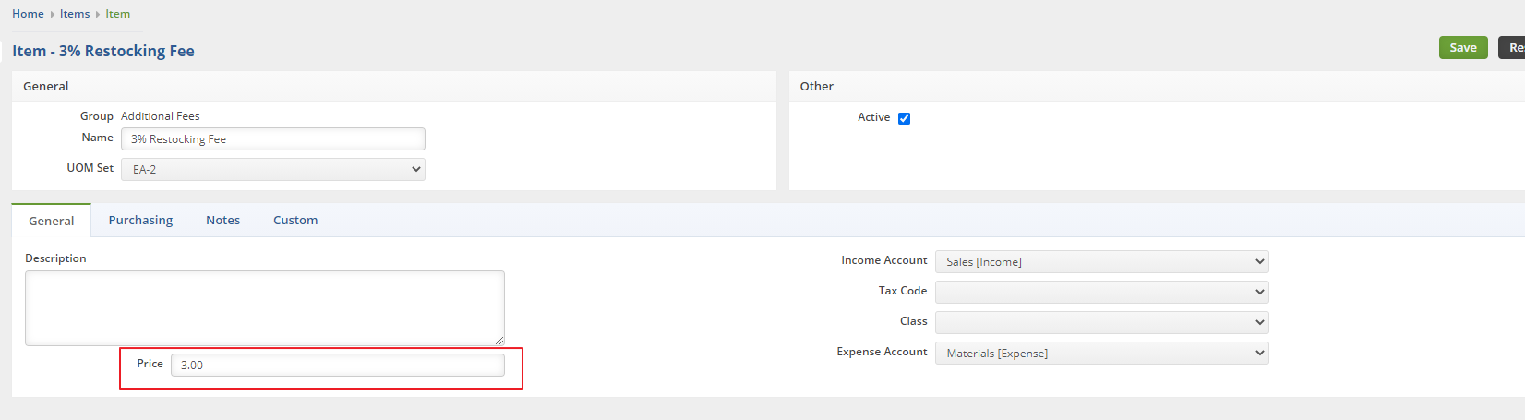Open the Tax Code dropdown
The height and width of the screenshot is (420, 1525).
(x=1101, y=292)
